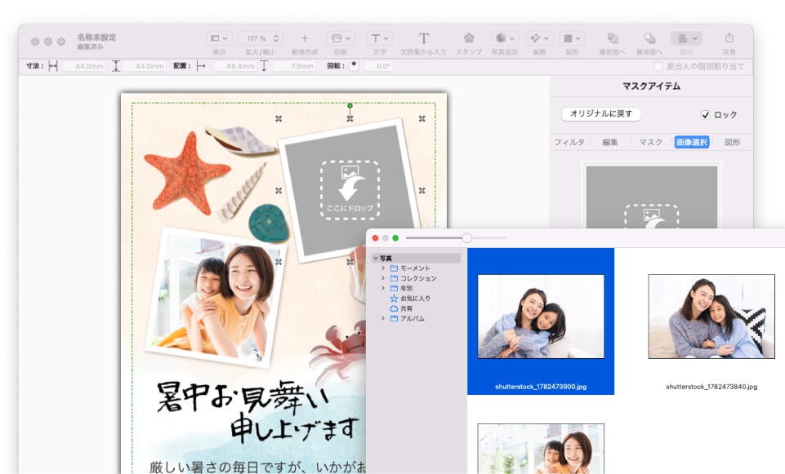Click the mother and daughter photo on the card
785x474 pixels.
(216, 298)
